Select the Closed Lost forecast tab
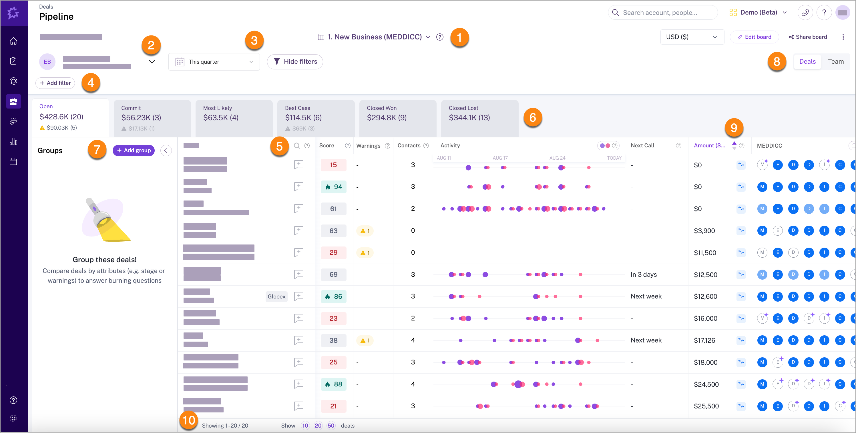The image size is (856, 433). point(479,118)
